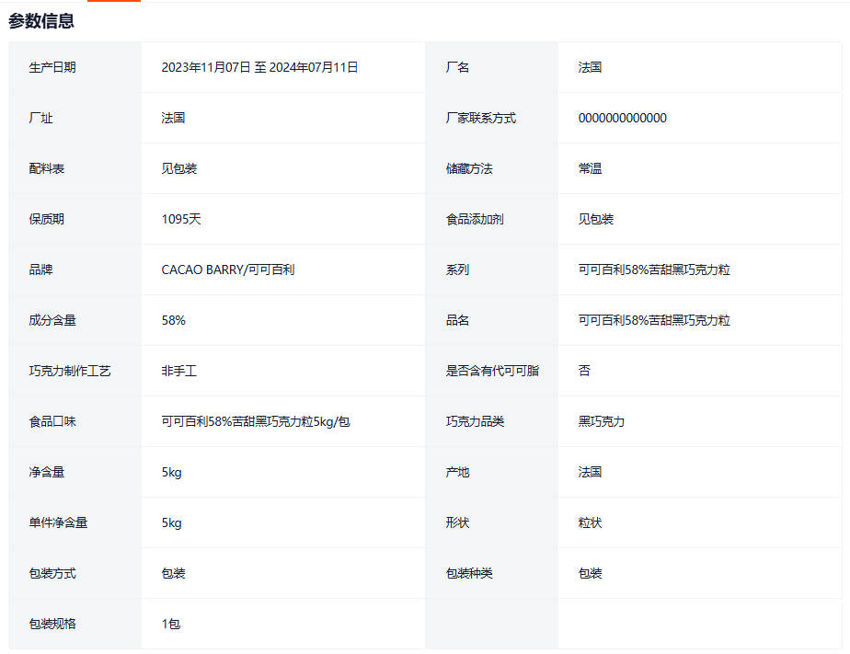Click the manufacturer contact number 0000000000000
The height and width of the screenshot is (654, 850).
622,118
